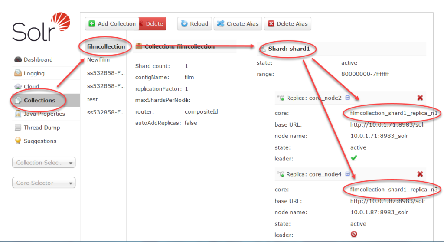Open the Core Selector dropdown
Screen dimensions: 444x242
tap(44, 183)
